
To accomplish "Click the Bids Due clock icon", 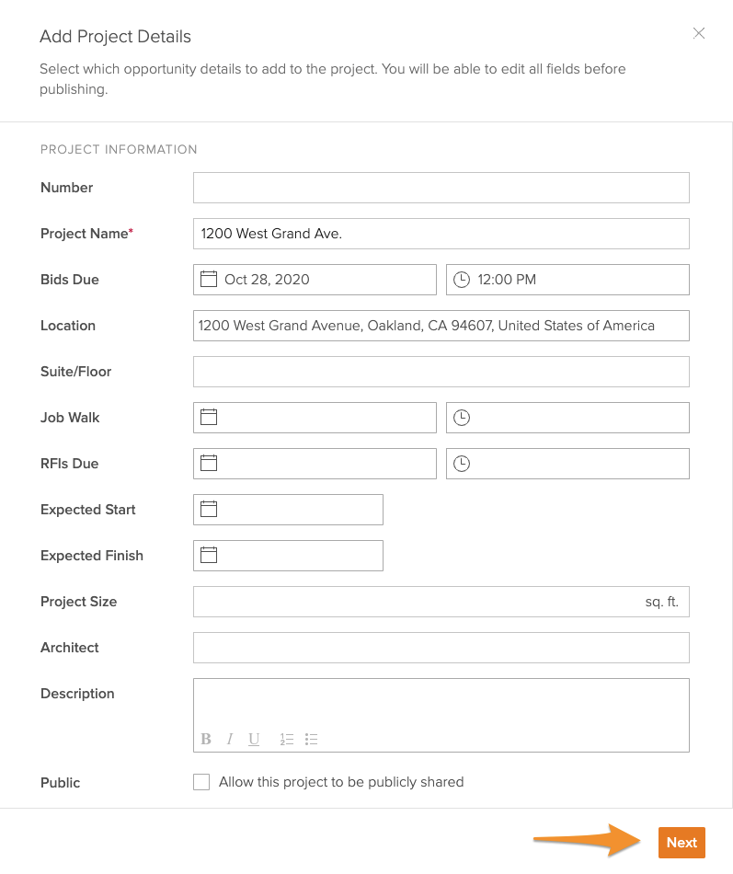I will pyautogui.click(x=462, y=280).
